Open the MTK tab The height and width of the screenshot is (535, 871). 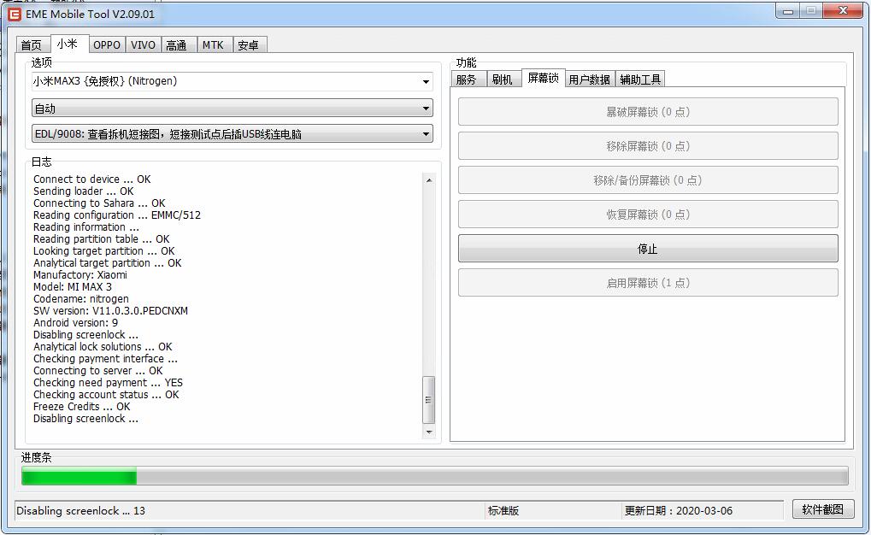(214, 45)
